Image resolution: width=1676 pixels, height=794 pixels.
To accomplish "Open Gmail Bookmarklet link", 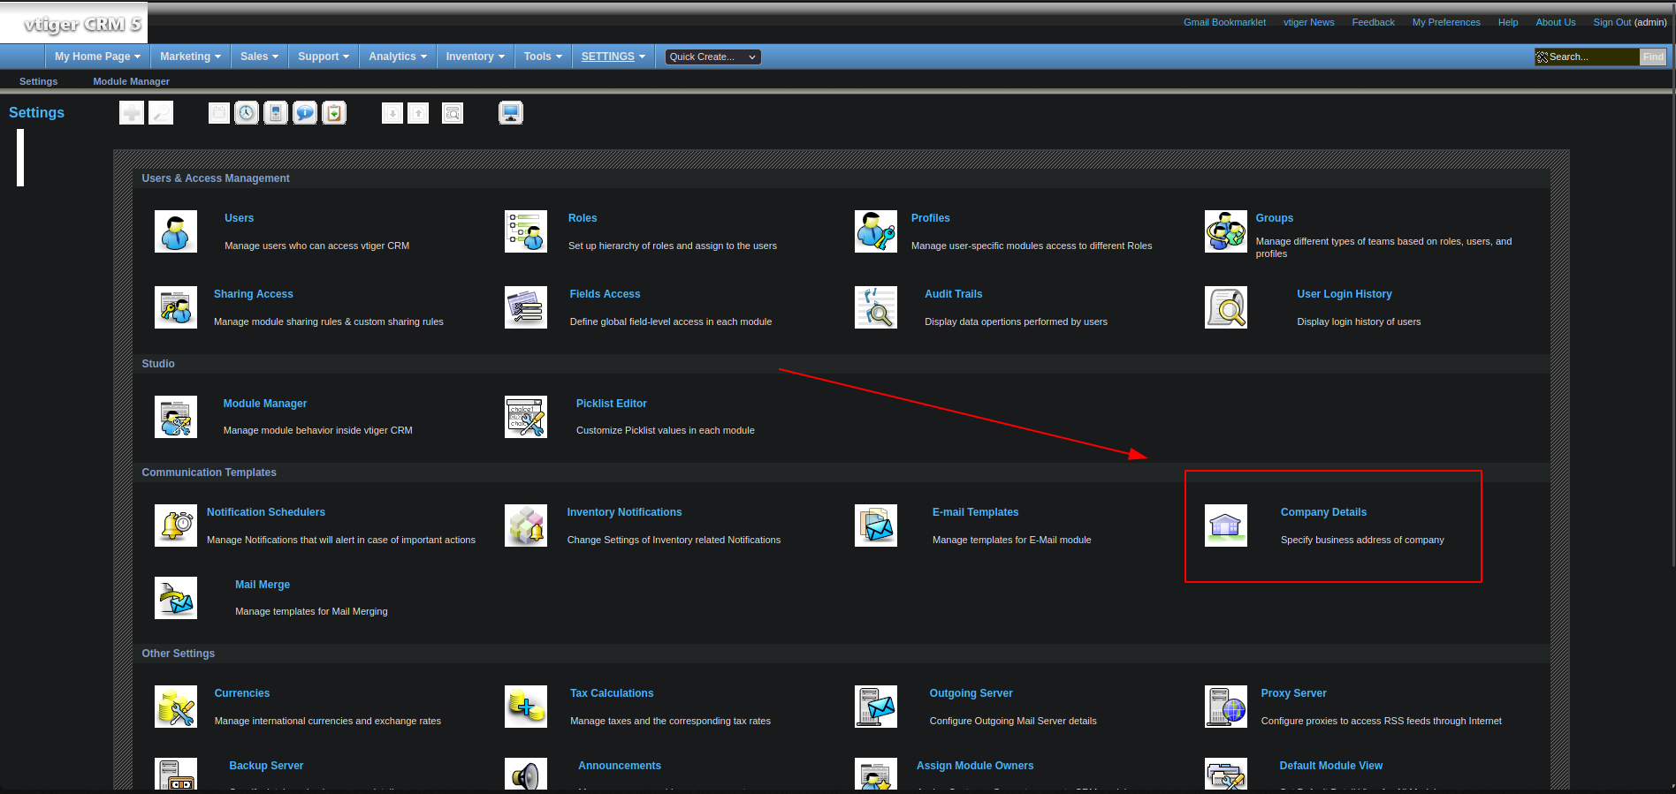I will click(1224, 22).
